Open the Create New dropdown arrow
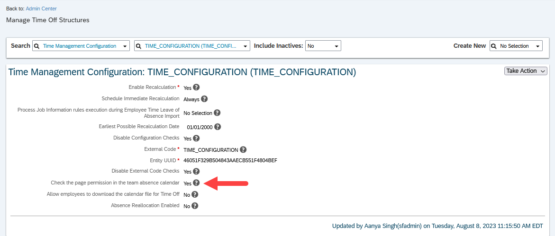555x236 pixels. point(537,46)
